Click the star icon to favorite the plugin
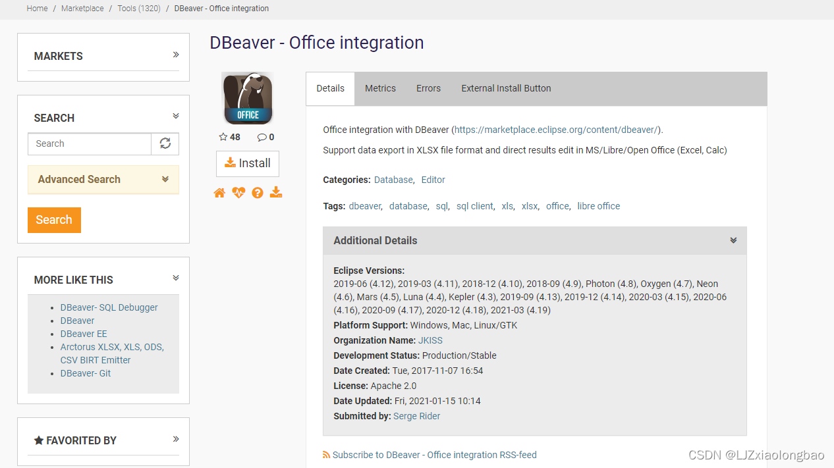834x468 pixels. coord(222,137)
